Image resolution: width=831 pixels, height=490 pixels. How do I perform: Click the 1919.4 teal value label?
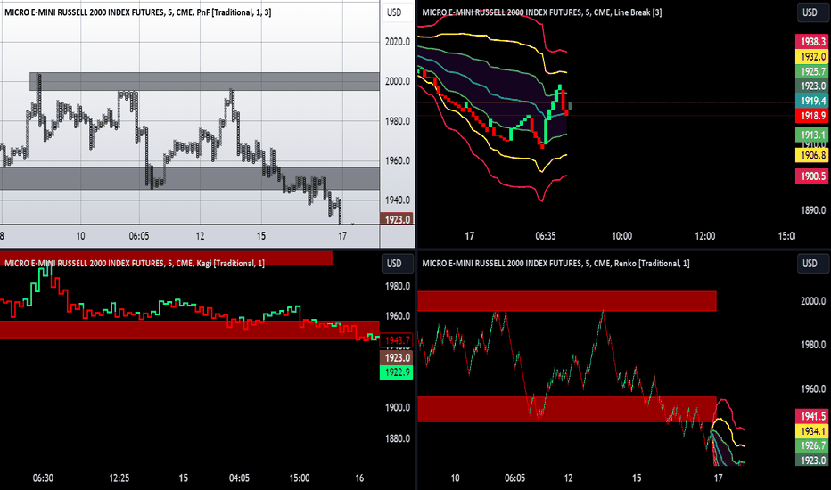point(812,101)
